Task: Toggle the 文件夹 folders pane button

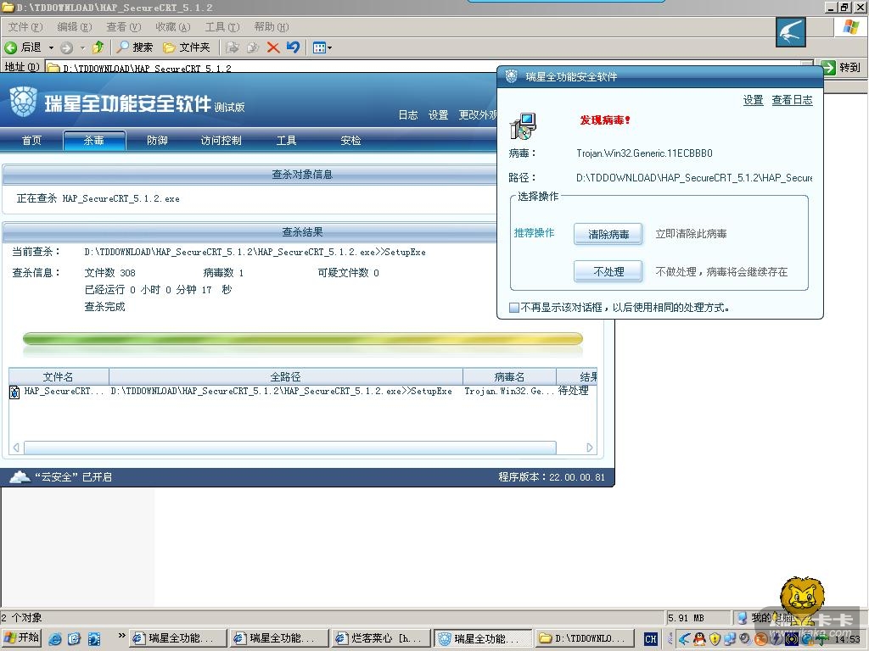Action: 187,47
